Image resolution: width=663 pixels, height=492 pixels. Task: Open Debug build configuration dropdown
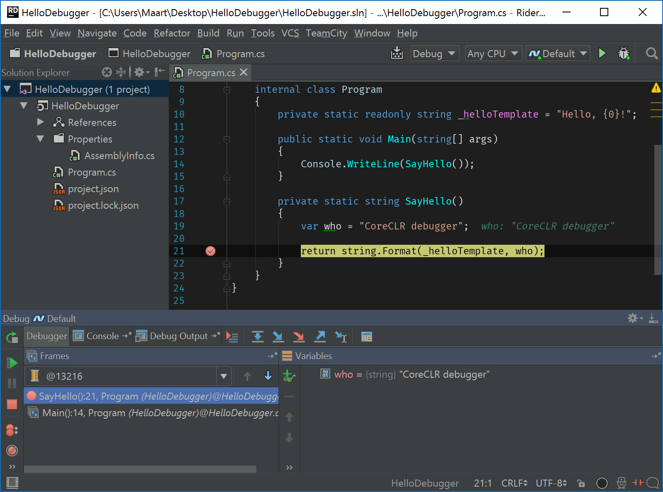point(435,53)
